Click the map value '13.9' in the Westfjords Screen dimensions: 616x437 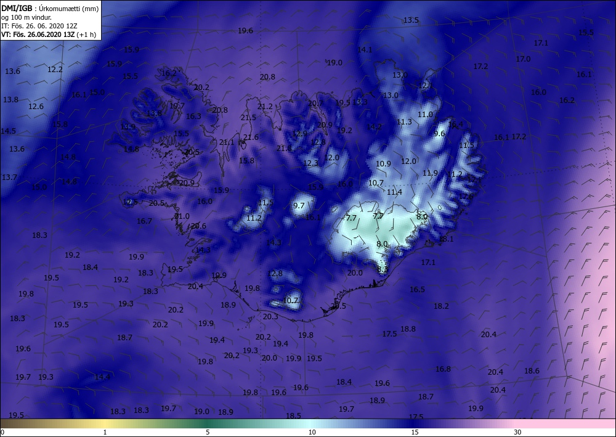click(128, 127)
